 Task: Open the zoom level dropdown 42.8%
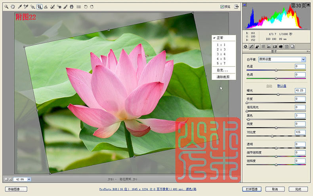click(x=29, y=179)
